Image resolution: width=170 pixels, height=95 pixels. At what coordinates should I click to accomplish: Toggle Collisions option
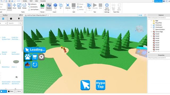click(32, 4)
